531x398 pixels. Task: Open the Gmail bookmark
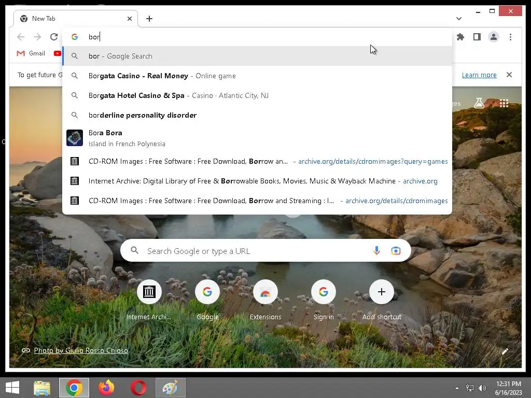click(x=31, y=53)
